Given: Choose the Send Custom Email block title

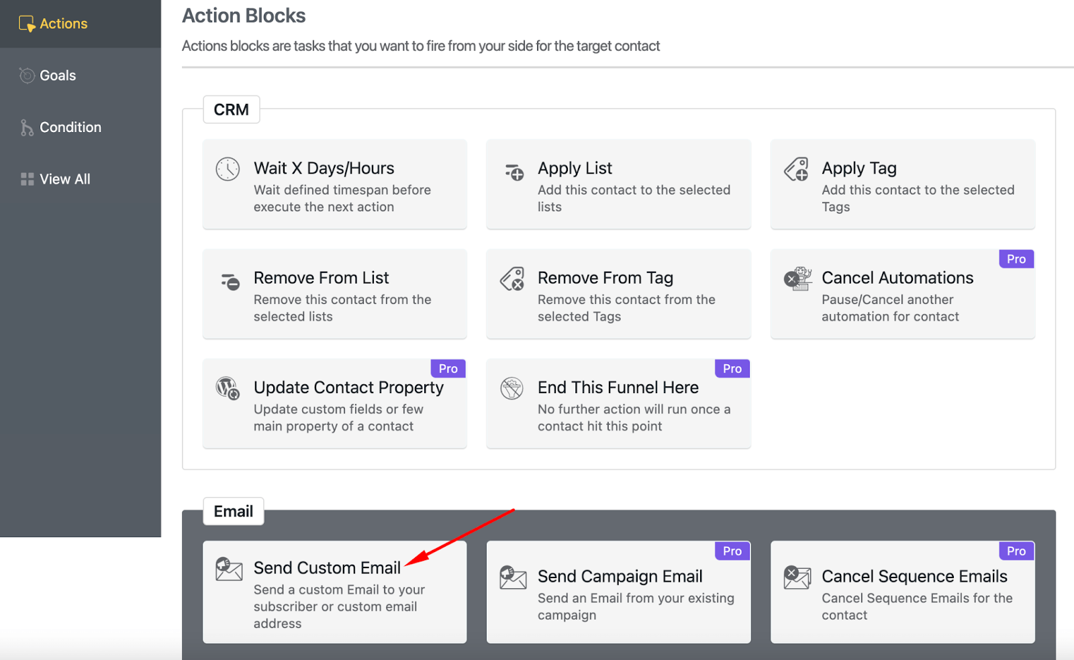Looking at the screenshot, I should click(327, 568).
